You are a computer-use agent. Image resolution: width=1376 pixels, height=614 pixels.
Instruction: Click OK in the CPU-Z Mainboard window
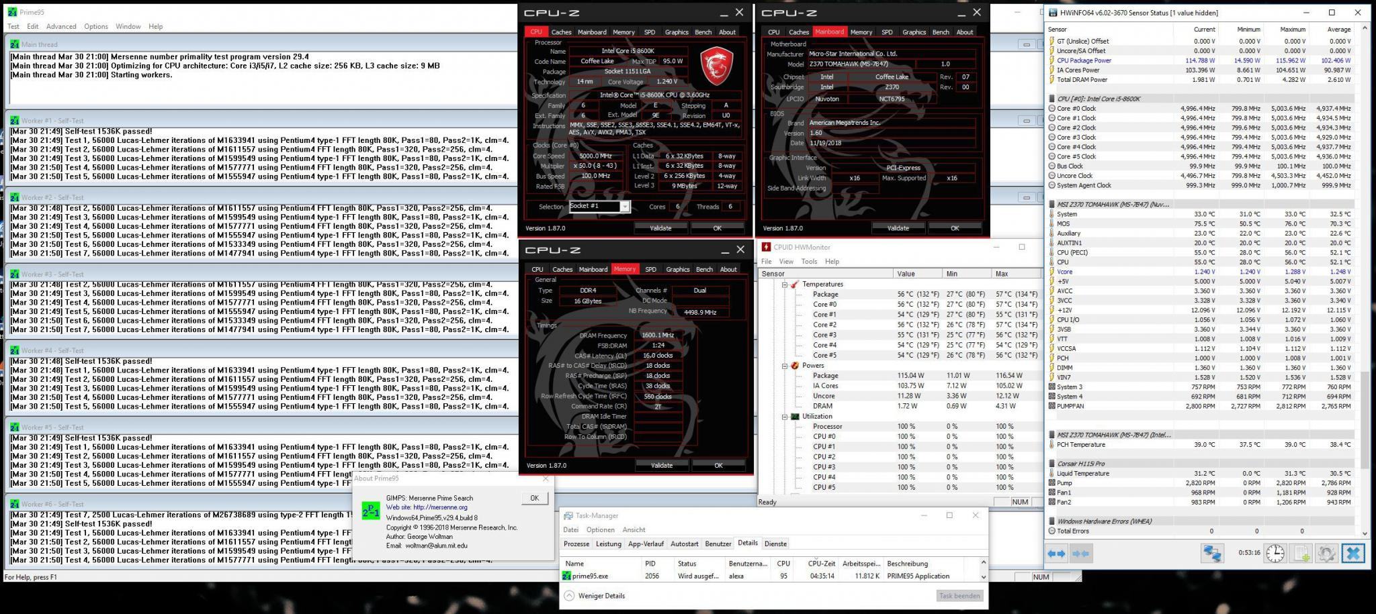point(955,229)
